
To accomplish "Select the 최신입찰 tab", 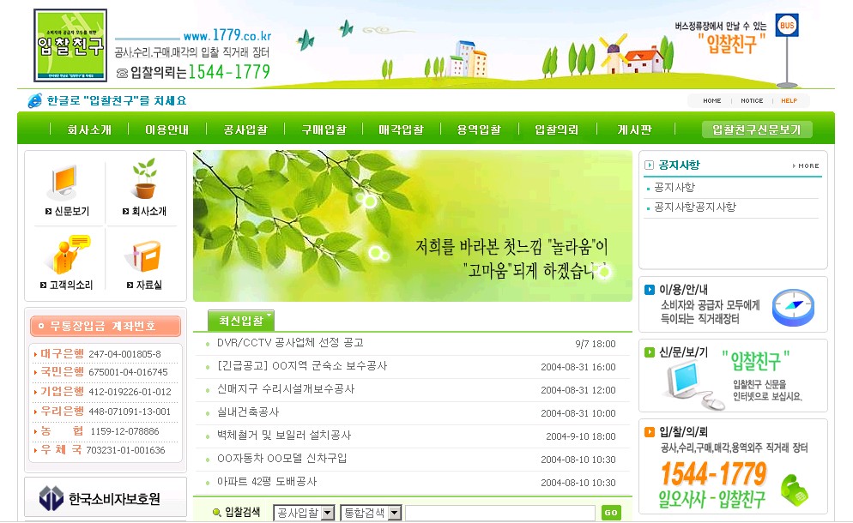I will [x=241, y=321].
